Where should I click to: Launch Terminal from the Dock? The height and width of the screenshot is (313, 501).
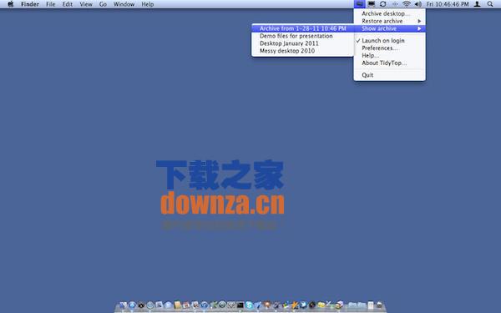pyautogui.click(x=240, y=305)
